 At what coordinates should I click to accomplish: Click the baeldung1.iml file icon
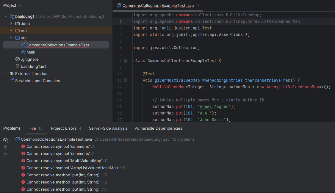[x=18, y=66]
